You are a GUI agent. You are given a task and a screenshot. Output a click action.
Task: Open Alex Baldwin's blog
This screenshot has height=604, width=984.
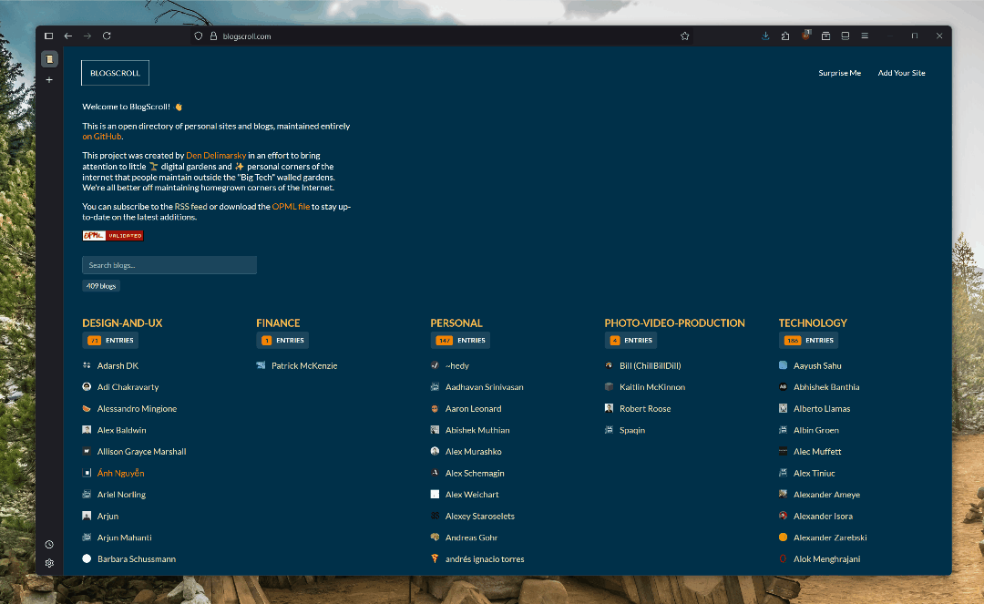click(122, 430)
